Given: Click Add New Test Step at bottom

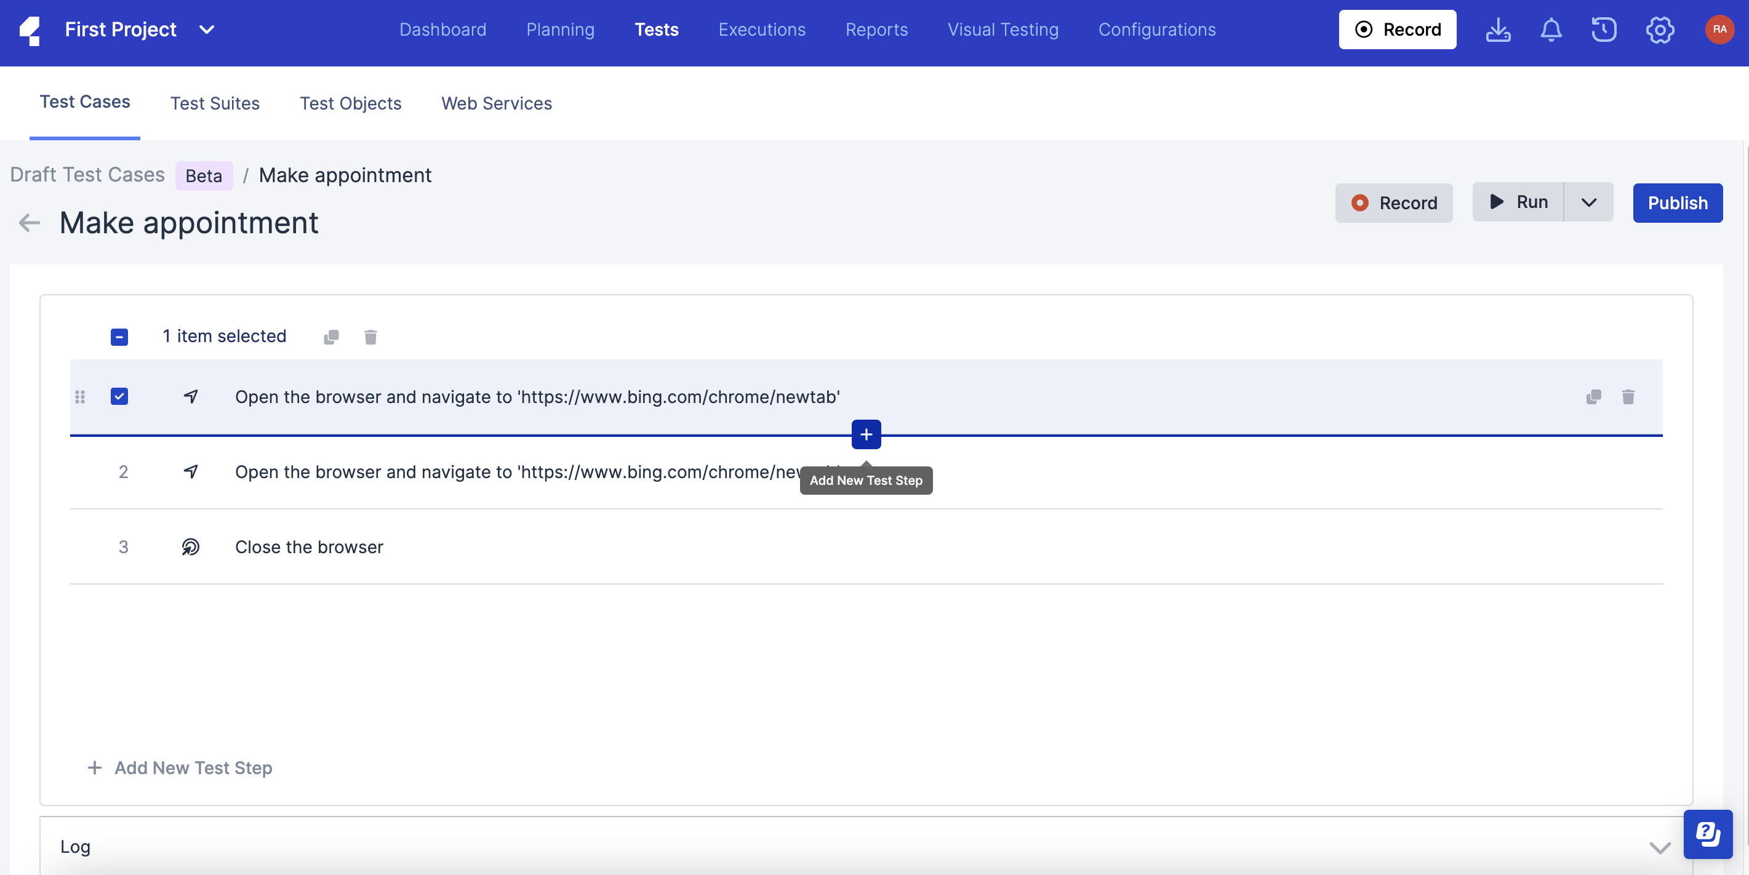Looking at the screenshot, I should click(180, 768).
